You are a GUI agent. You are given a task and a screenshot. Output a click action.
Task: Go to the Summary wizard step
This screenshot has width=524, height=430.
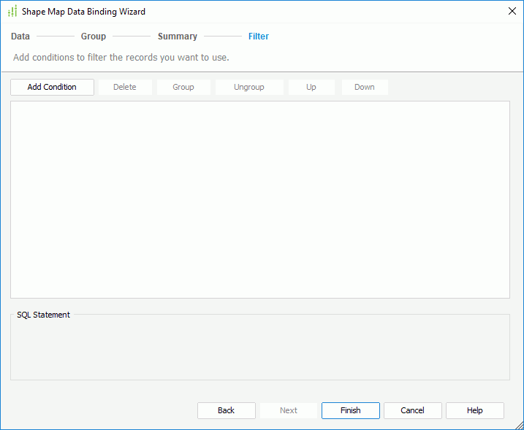178,37
